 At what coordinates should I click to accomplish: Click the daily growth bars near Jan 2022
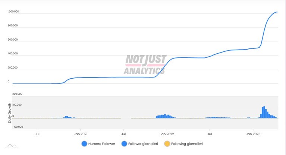(x=165, y=116)
